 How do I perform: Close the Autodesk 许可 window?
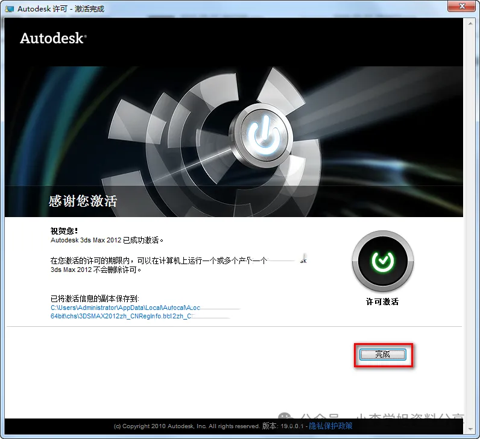click(x=462, y=6)
